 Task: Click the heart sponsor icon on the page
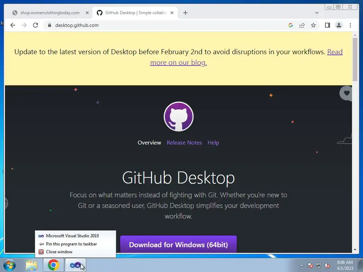pyautogui.click(x=346, y=93)
